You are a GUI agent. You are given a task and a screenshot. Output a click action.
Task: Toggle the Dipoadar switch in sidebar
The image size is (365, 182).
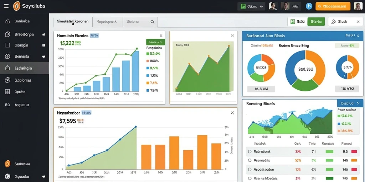(43, 177)
